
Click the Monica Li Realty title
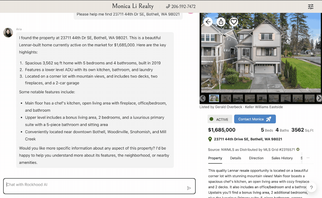pos(133,6)
